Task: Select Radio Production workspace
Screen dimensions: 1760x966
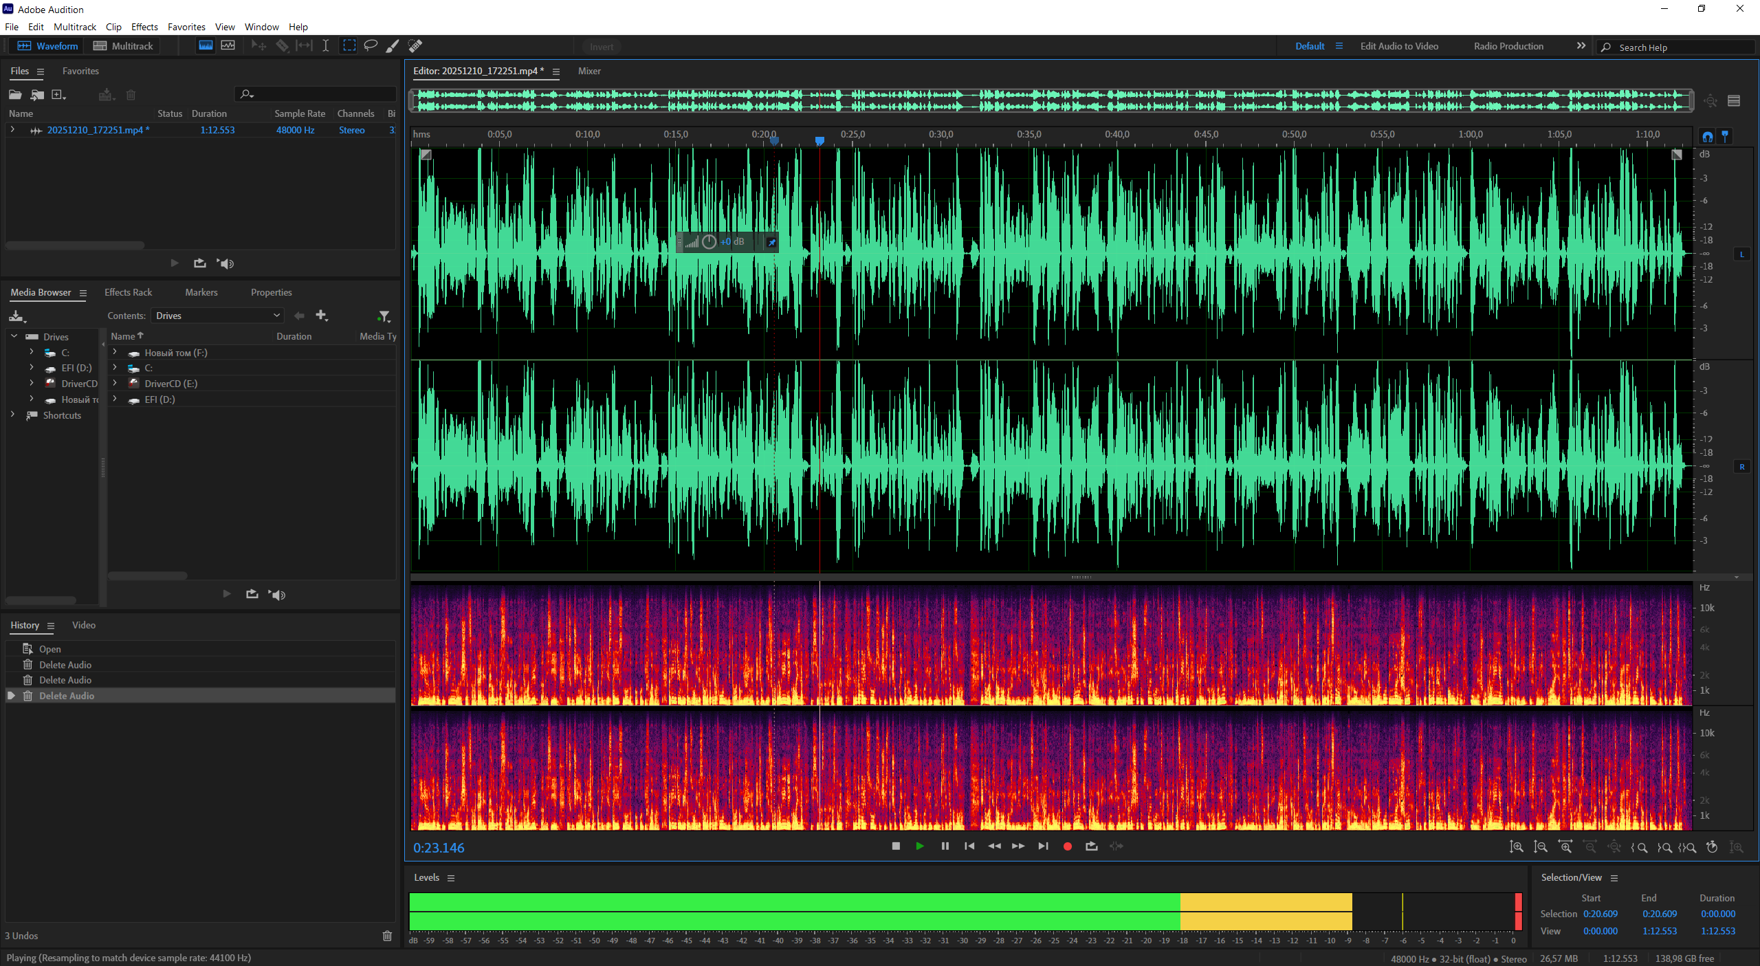Action: coord(1508,46)
